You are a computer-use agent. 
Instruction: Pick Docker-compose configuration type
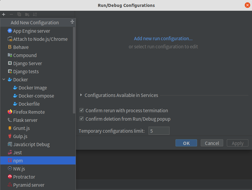(37, 96)
